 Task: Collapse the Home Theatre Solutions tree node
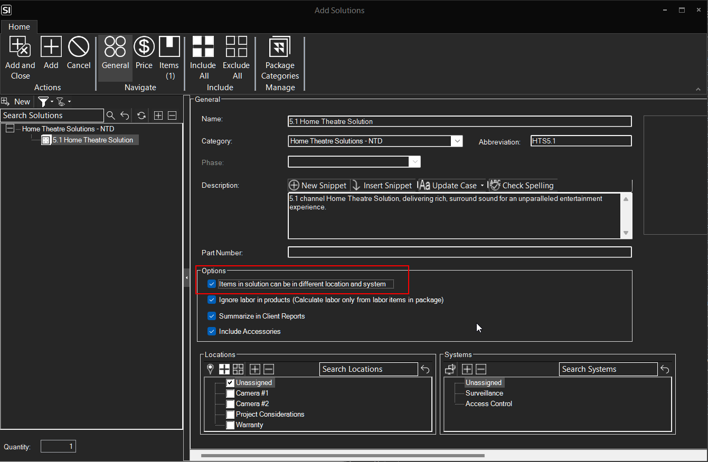[10, 129]
